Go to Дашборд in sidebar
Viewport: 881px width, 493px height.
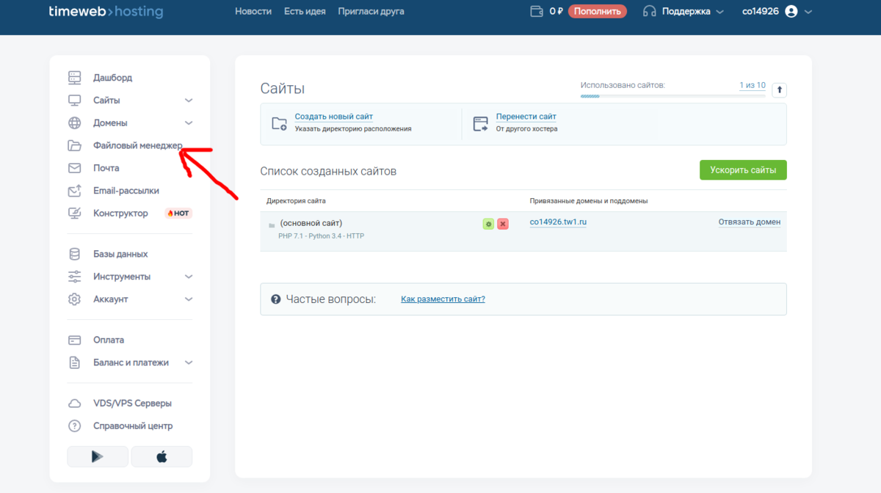112,78
